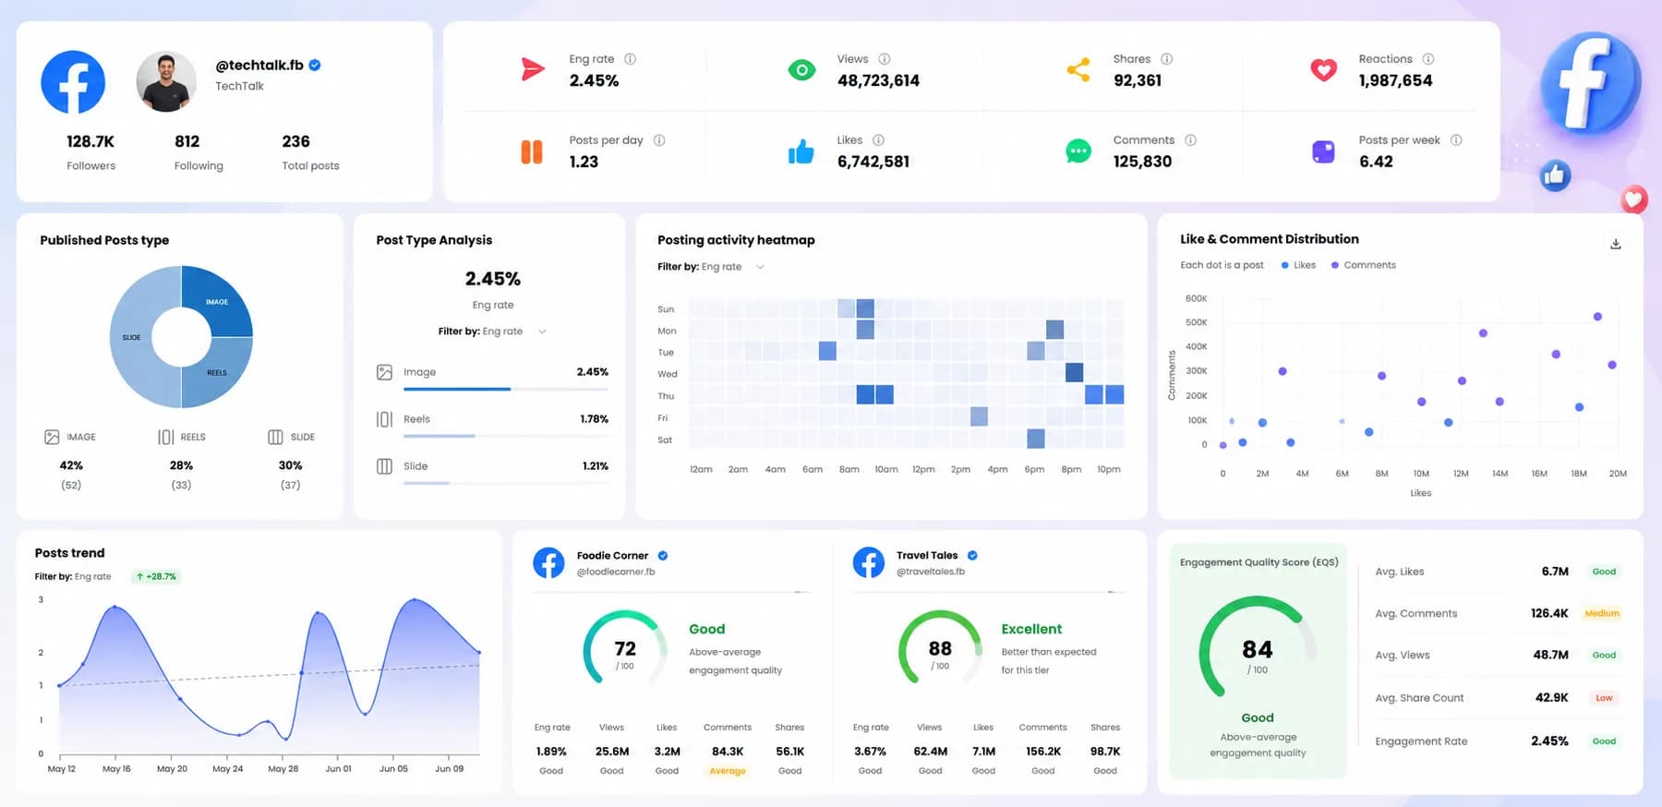1662x807 pixels.
Task: Click the purple Posts per week icon
Action: tap(1323, 151)
